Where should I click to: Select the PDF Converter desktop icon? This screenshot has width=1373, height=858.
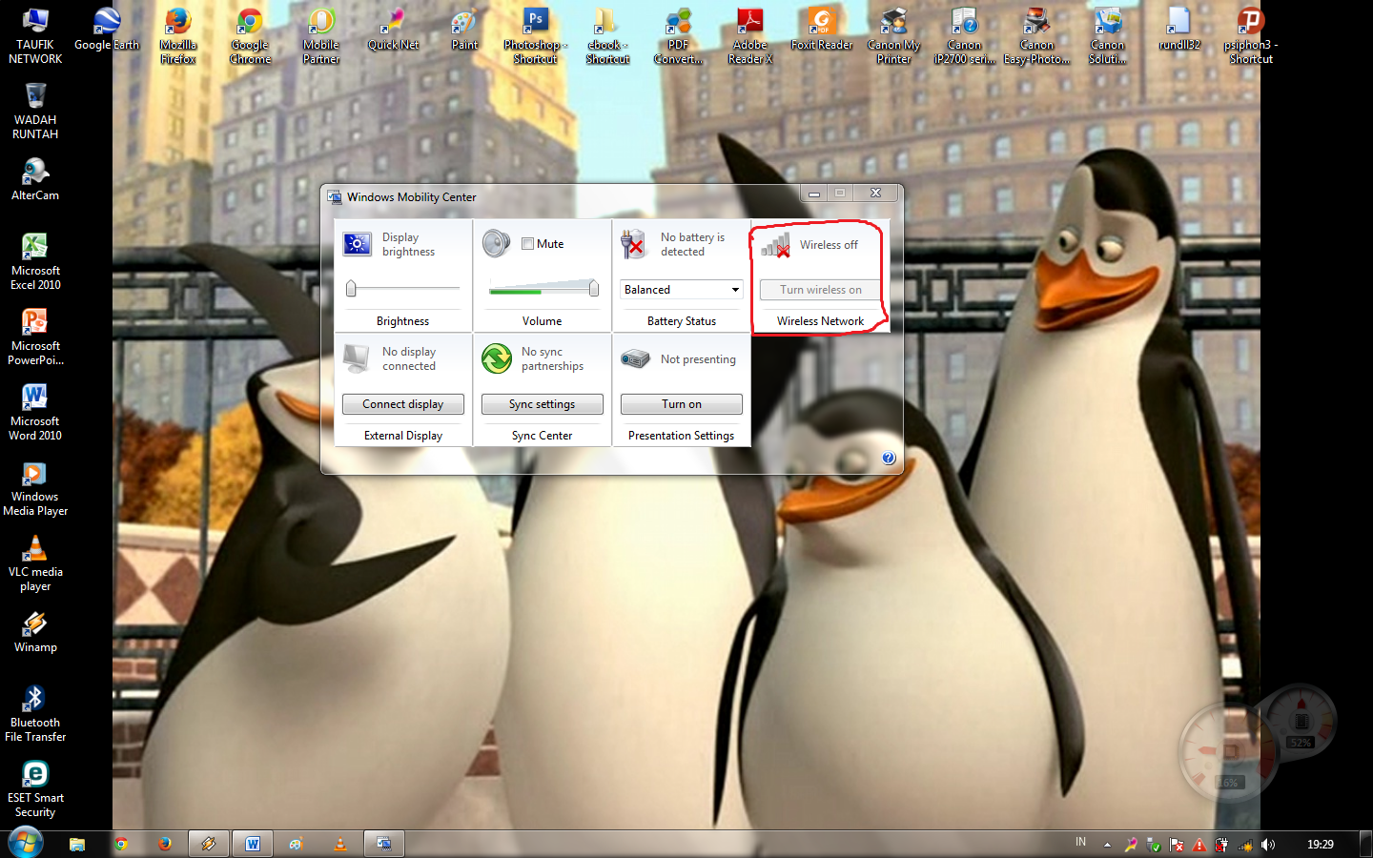(x=679, y=36)
